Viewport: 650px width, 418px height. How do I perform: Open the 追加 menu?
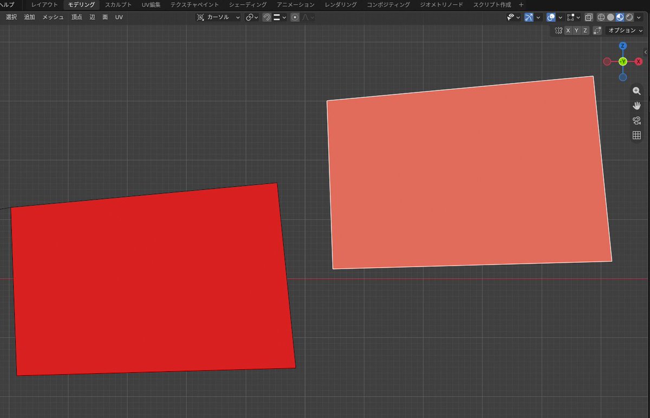coord(29,17)
